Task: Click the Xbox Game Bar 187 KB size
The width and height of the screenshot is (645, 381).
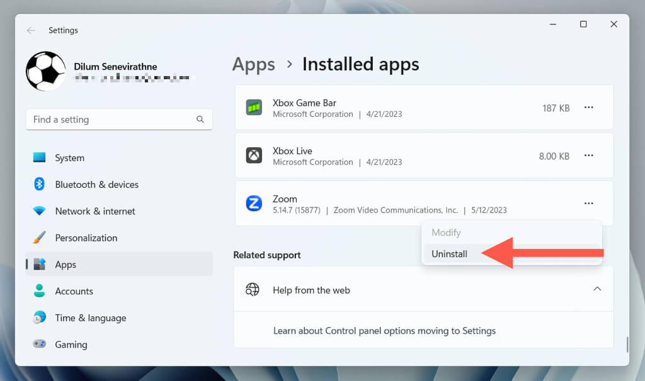Action: [556, 108]
